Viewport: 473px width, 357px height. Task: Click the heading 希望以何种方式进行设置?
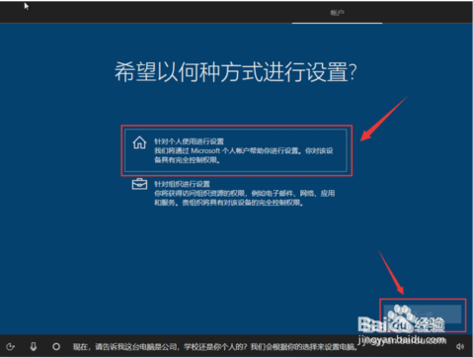[236, 72]
